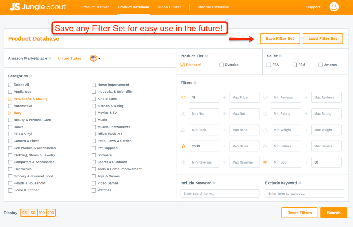Switch to the Product Database tab
The width and height of the screenshot is (353, 227).
(133, 7)
